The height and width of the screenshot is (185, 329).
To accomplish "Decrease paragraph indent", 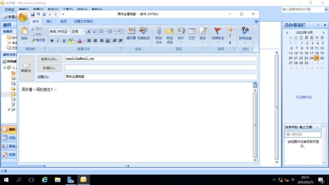I will (114, 40).
